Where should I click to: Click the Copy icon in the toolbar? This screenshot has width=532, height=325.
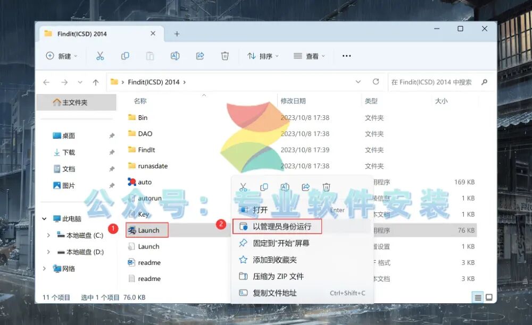pos(125,56)
